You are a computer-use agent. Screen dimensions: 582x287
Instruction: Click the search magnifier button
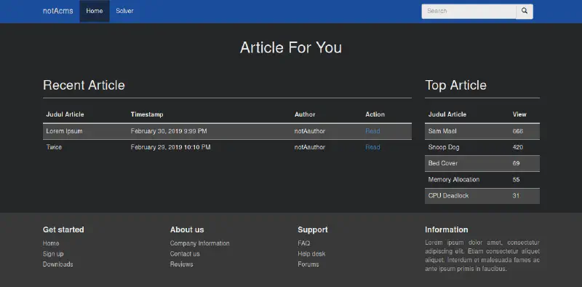pos(524,11)
